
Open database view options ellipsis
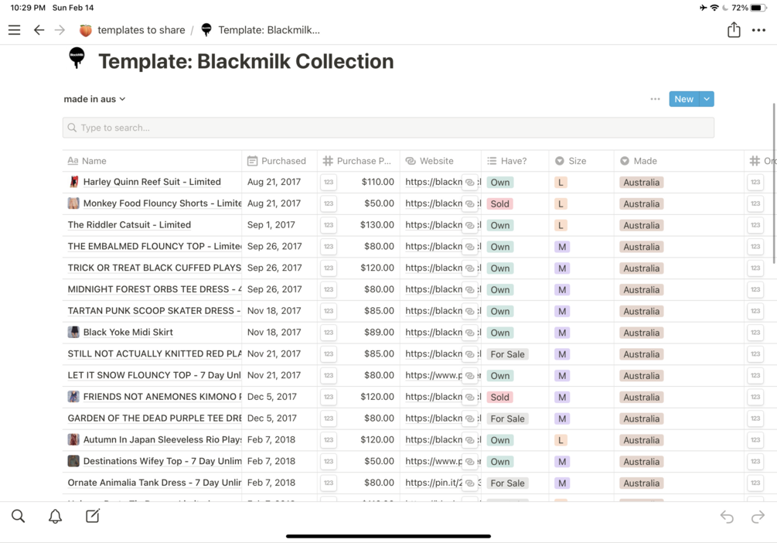click(x=655, y=99)
